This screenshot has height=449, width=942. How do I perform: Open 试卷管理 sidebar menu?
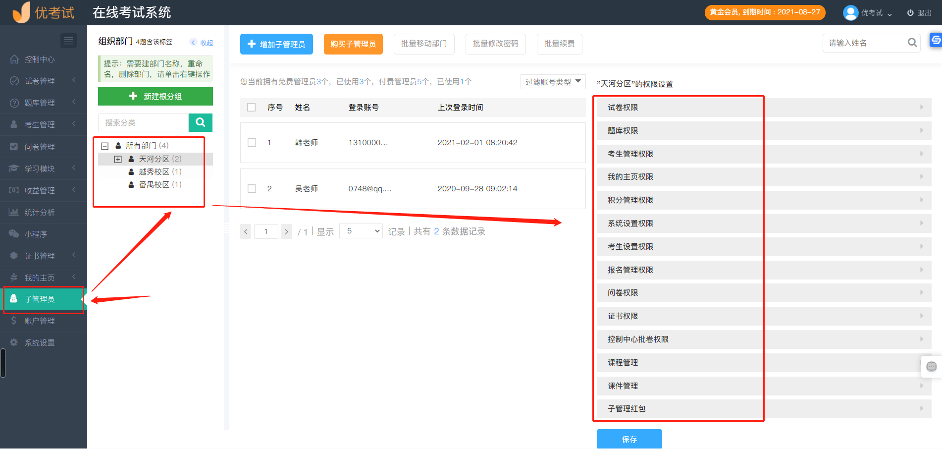click(44, 81)
